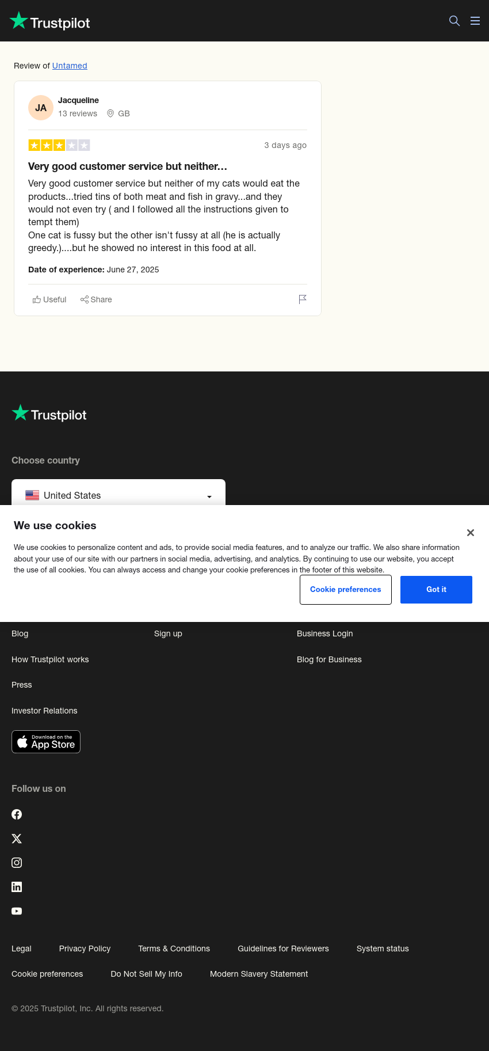The height and width of the screenshot is (1051, 489).
Task: Click the '3 days ago' review timestamp
Action: (x=285, y=145)
